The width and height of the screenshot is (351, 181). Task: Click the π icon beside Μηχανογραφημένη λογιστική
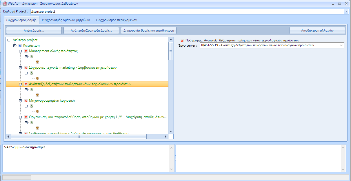click(26, 101)
